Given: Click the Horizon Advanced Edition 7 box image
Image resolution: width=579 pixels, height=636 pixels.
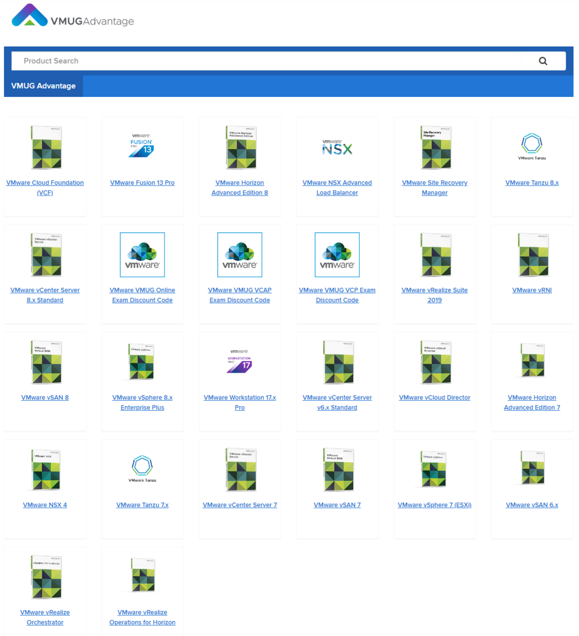Looking at the screenshot, I should click(x=532, y=360).
